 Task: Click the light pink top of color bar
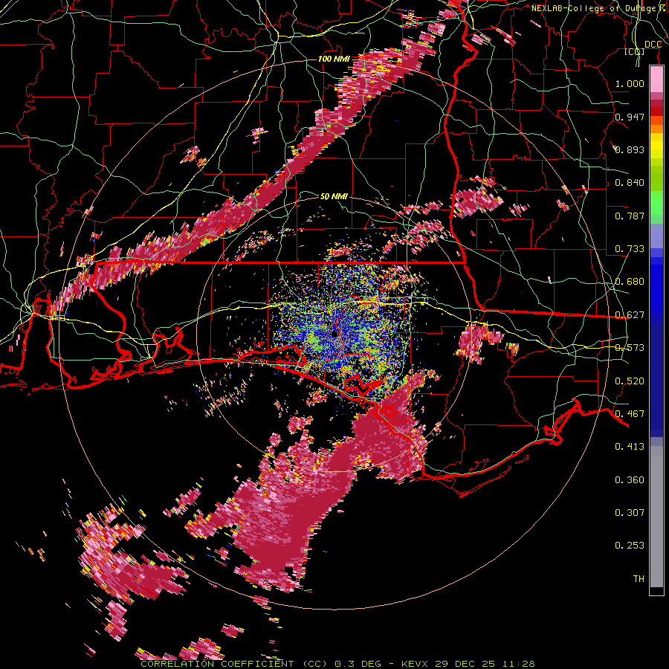click(x=656, y=80)
